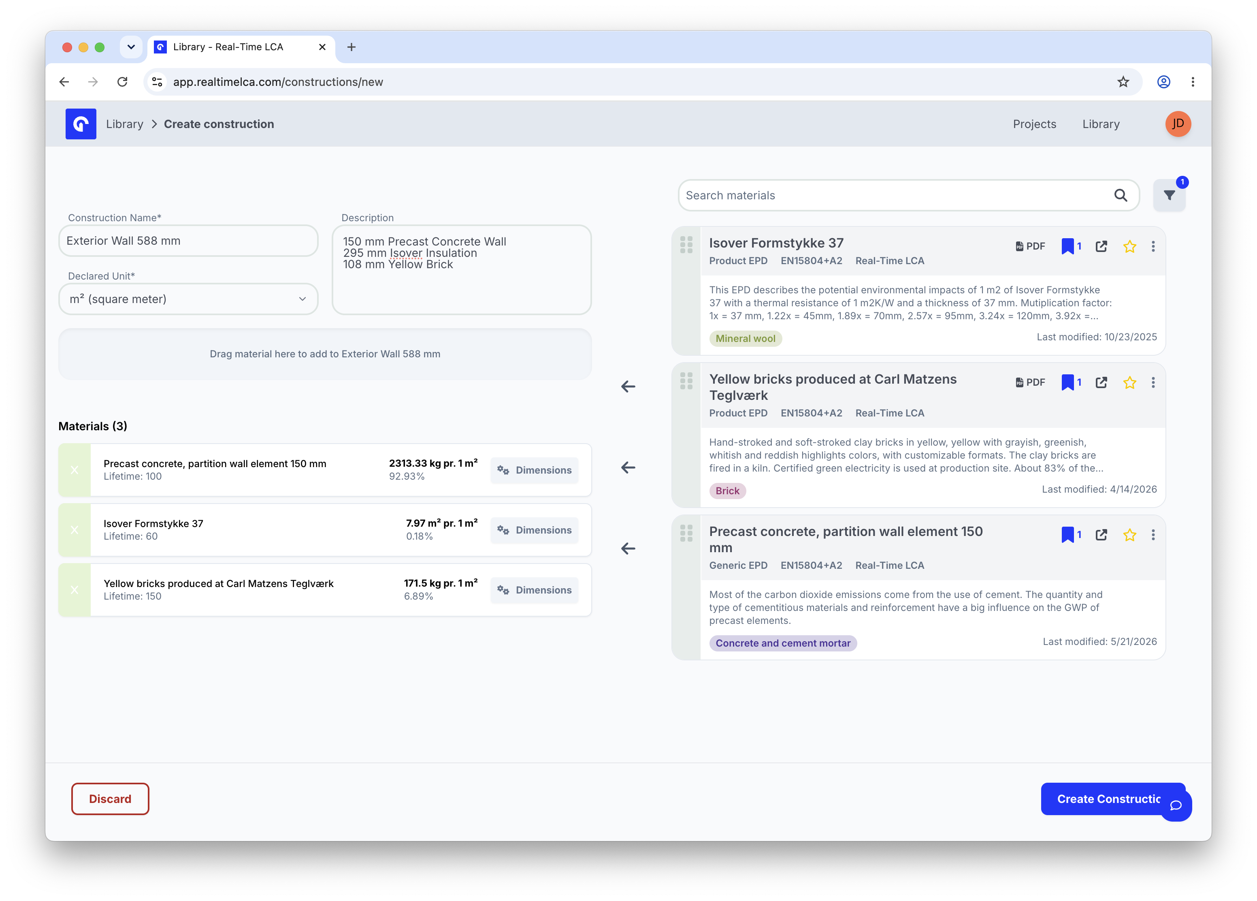Image resolution: width=1257 pixels, height=901 pixels.
Task: Click bookmark icon on Yellow bricks card
Action: click(x=1067, y=382)
